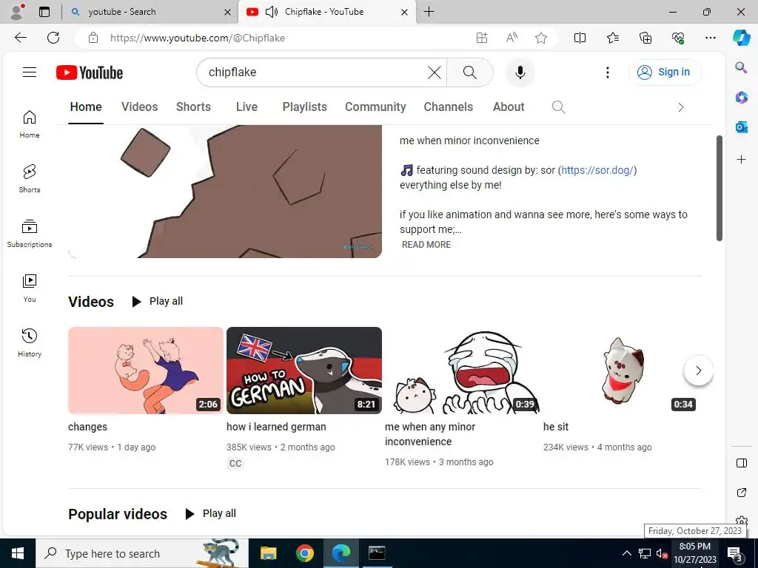Switch to the channel Videos tab
The width and height of the screenshot is (758, 568).
point(139,106)
